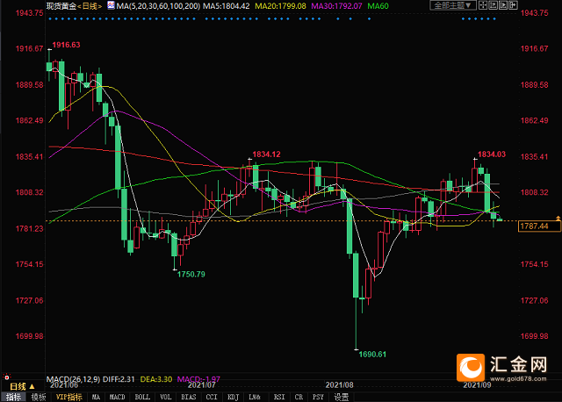Switch to the 指标 tab
Screen dimensions: 562x402
point(13,397)
